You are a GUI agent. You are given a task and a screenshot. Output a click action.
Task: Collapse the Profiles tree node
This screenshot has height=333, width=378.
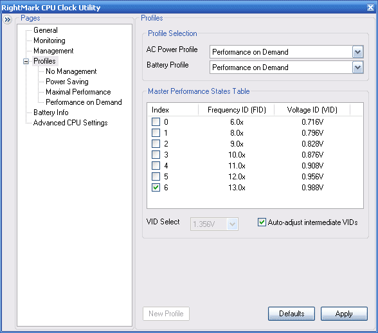point(26,61)
